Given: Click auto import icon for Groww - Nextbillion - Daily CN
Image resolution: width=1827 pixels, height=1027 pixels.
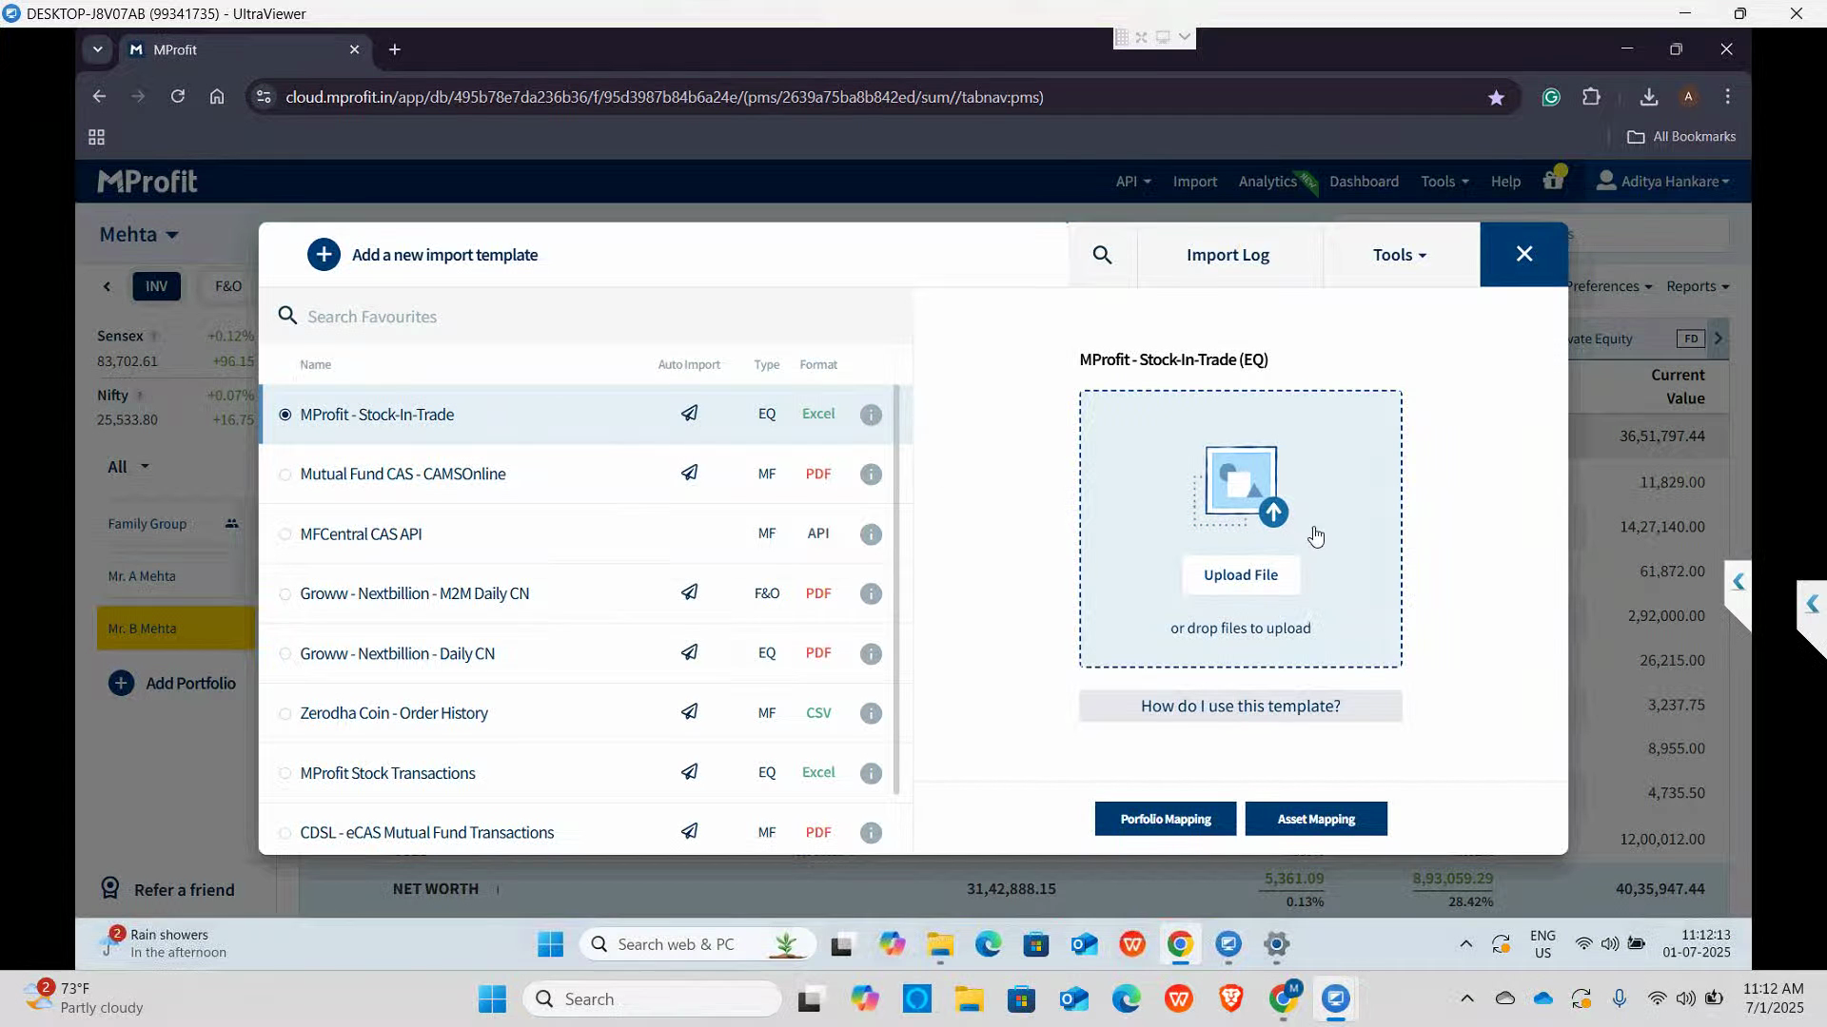Looking at the screenshot, I should coord(689,652).
